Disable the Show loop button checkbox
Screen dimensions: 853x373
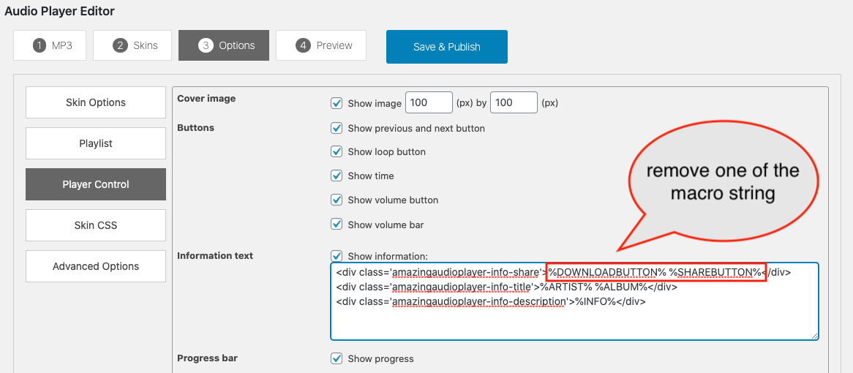point(337,151)
